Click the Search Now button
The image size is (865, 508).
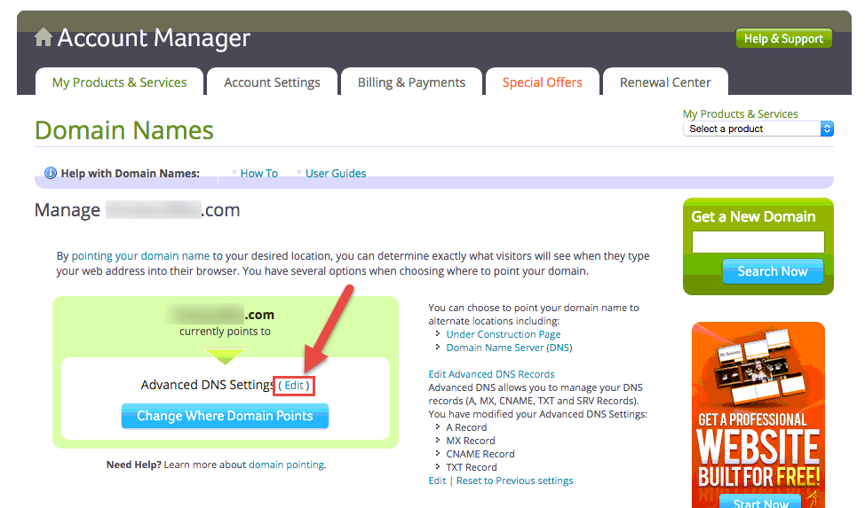(773, 271)
